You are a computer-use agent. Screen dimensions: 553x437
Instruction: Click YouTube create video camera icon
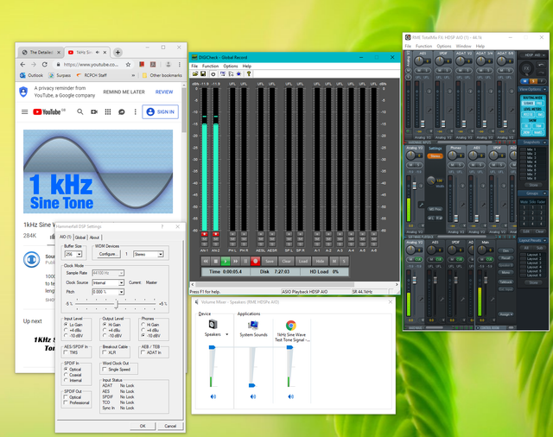(x=94, y=111)
